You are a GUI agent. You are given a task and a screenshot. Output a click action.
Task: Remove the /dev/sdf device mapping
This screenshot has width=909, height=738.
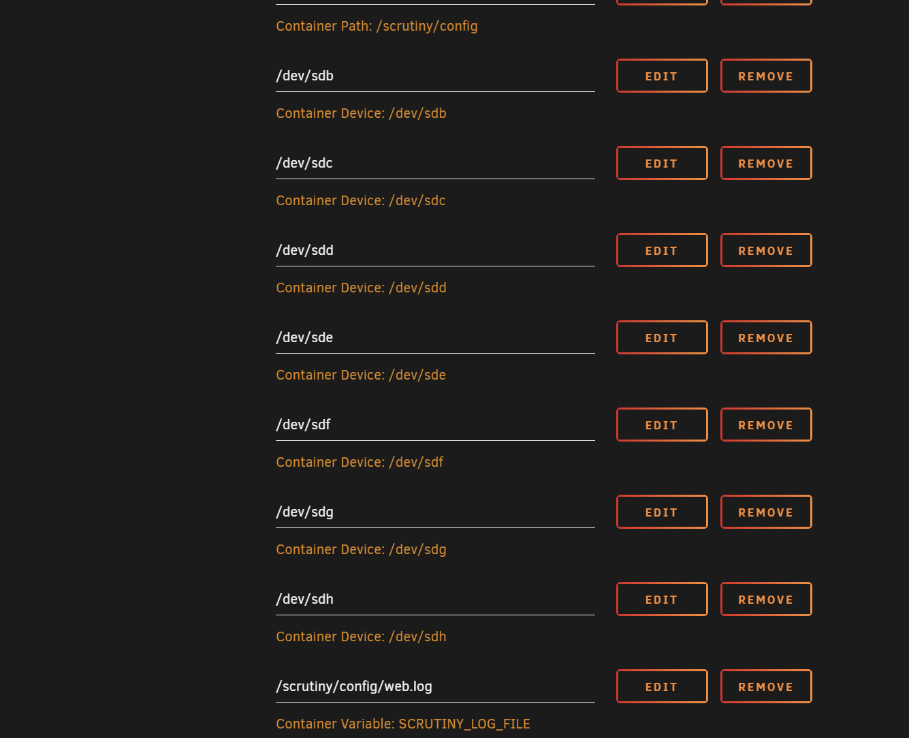click(x=765, y=425)
